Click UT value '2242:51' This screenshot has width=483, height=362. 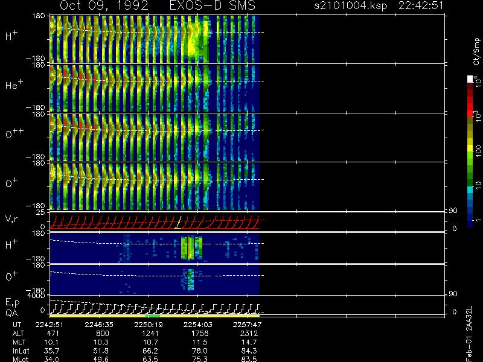point(50,325)
